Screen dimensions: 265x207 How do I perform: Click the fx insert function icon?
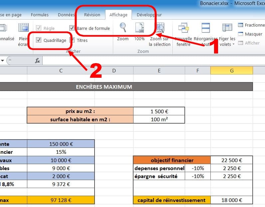click(37, 60)
